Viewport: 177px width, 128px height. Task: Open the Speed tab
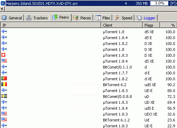(x=123, y=18)
